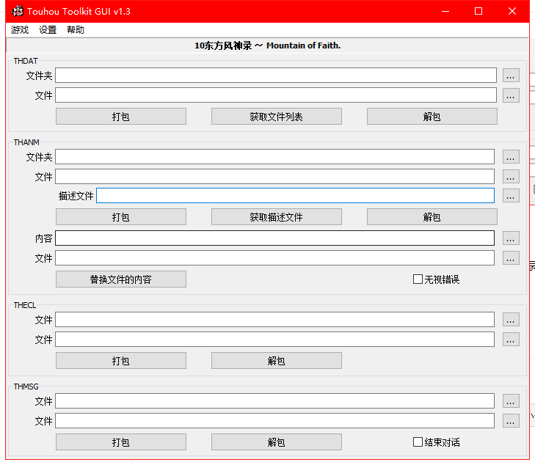535x465 pixels.
Task: Click the THANM 文件 field above 描述文件
Action: pos(274,177)
